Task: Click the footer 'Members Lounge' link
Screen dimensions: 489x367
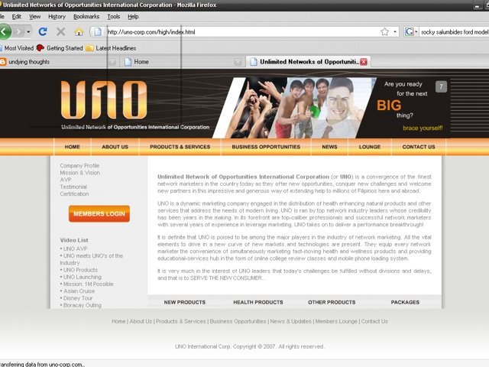Action: coord(336,321)
